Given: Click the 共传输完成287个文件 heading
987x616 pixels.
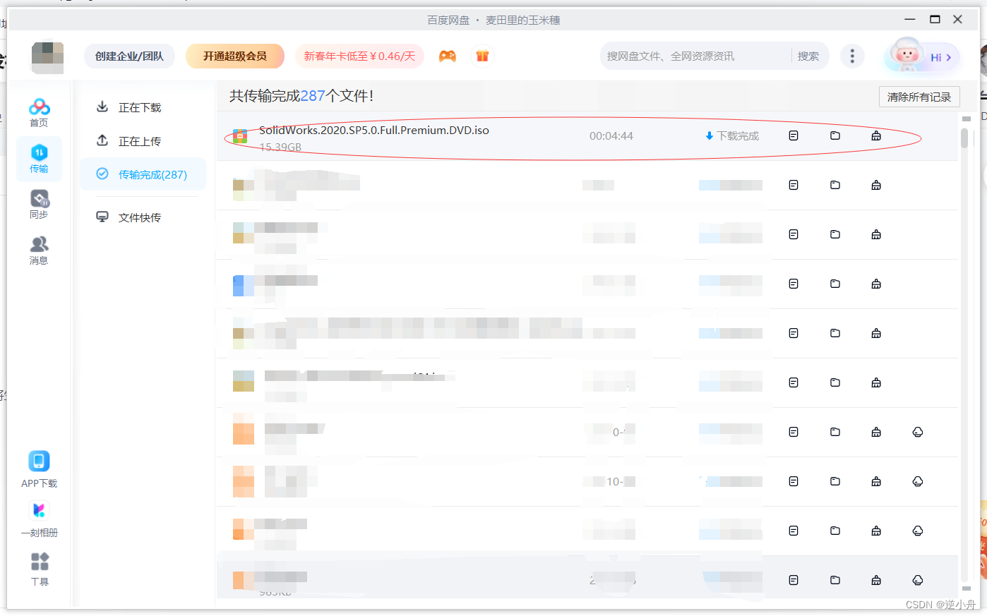Looking at the screenshot, I should [x=301, y=96].
